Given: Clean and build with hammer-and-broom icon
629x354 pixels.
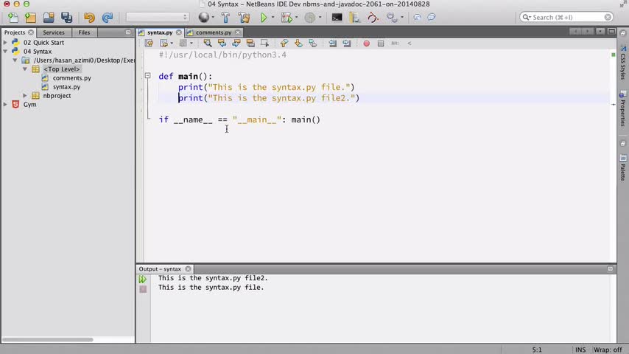Looking at the screenshot, I should click(244, 17).
